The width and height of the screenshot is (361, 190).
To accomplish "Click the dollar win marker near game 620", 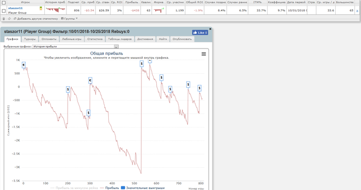I will coord(161,78).
